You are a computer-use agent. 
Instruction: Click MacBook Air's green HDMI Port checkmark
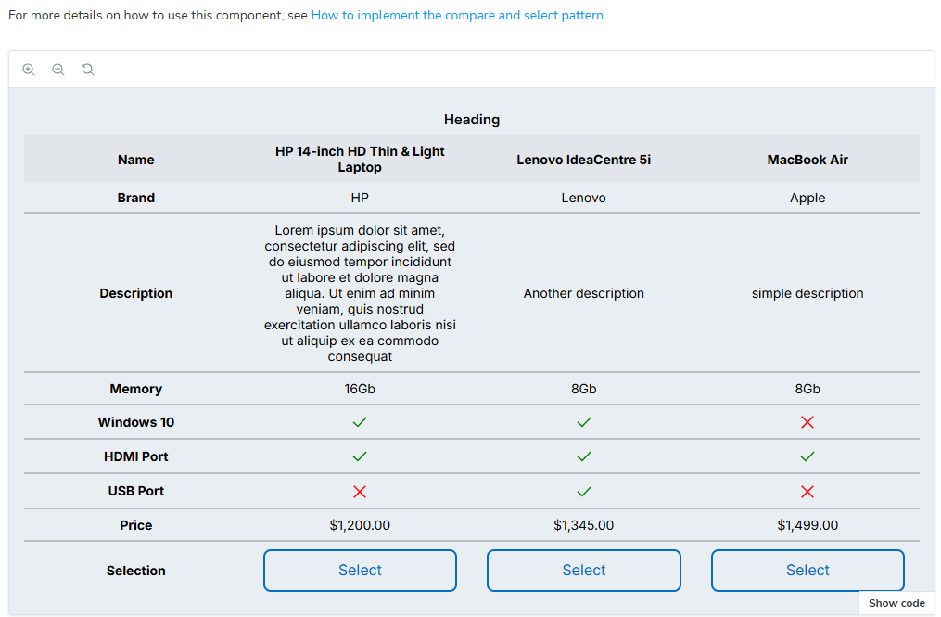[x=807, y=456]
